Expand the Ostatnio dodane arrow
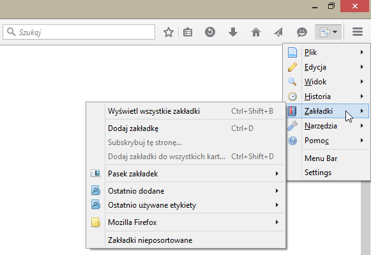The width and height of the screenshot is (371, 255). (x=277, y=191)
